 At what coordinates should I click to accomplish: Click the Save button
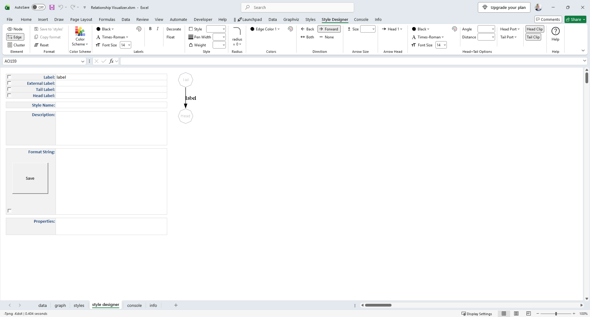coord(30,178)
